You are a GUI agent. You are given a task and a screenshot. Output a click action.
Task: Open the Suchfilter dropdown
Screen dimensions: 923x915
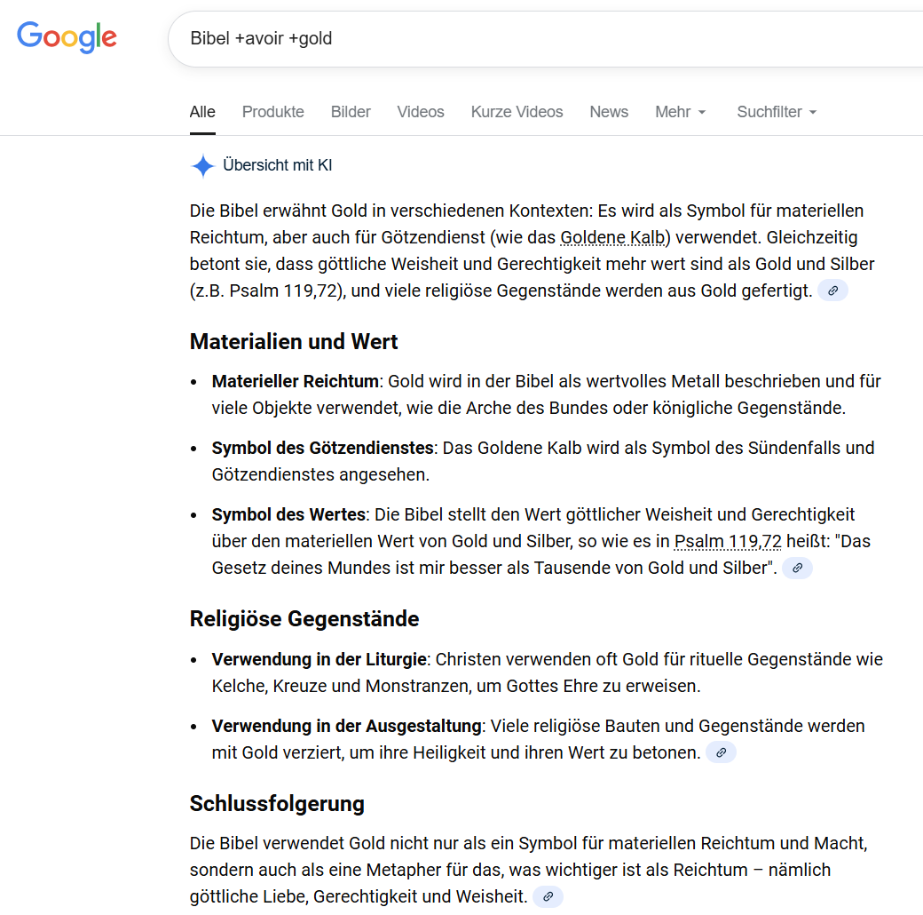point(777,112)
